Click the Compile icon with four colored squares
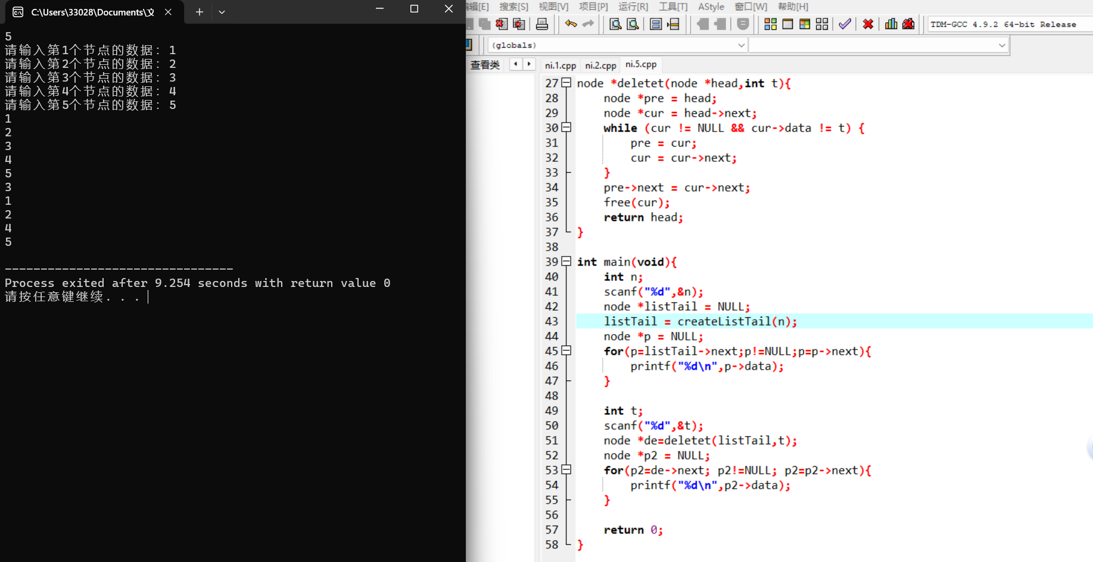The height and width of the screenshot is (562, 1093). point(770,24)
